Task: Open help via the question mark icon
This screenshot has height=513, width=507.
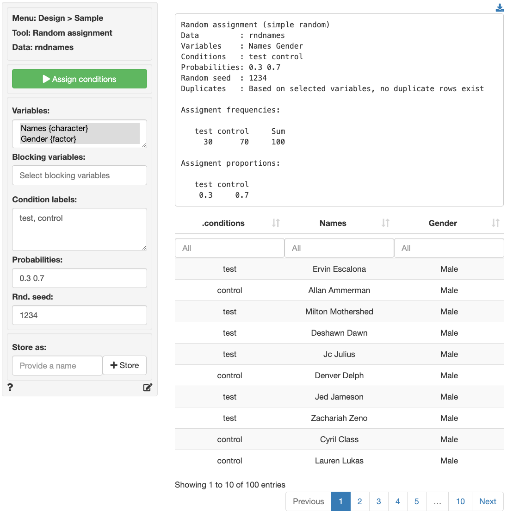Action: coord(10,388)
